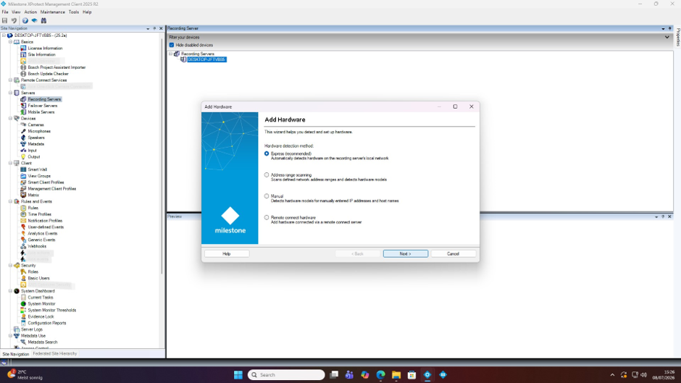Select the Mobile Servers icon
The width and height of the screenshot is (681, 383).
[x=23, y=112]
